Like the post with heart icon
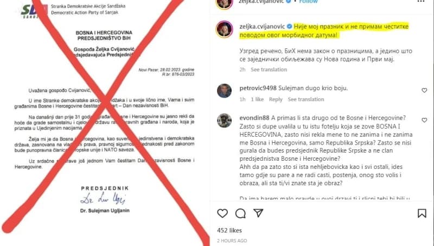This screenshot has width=434, height=246. 222,213
